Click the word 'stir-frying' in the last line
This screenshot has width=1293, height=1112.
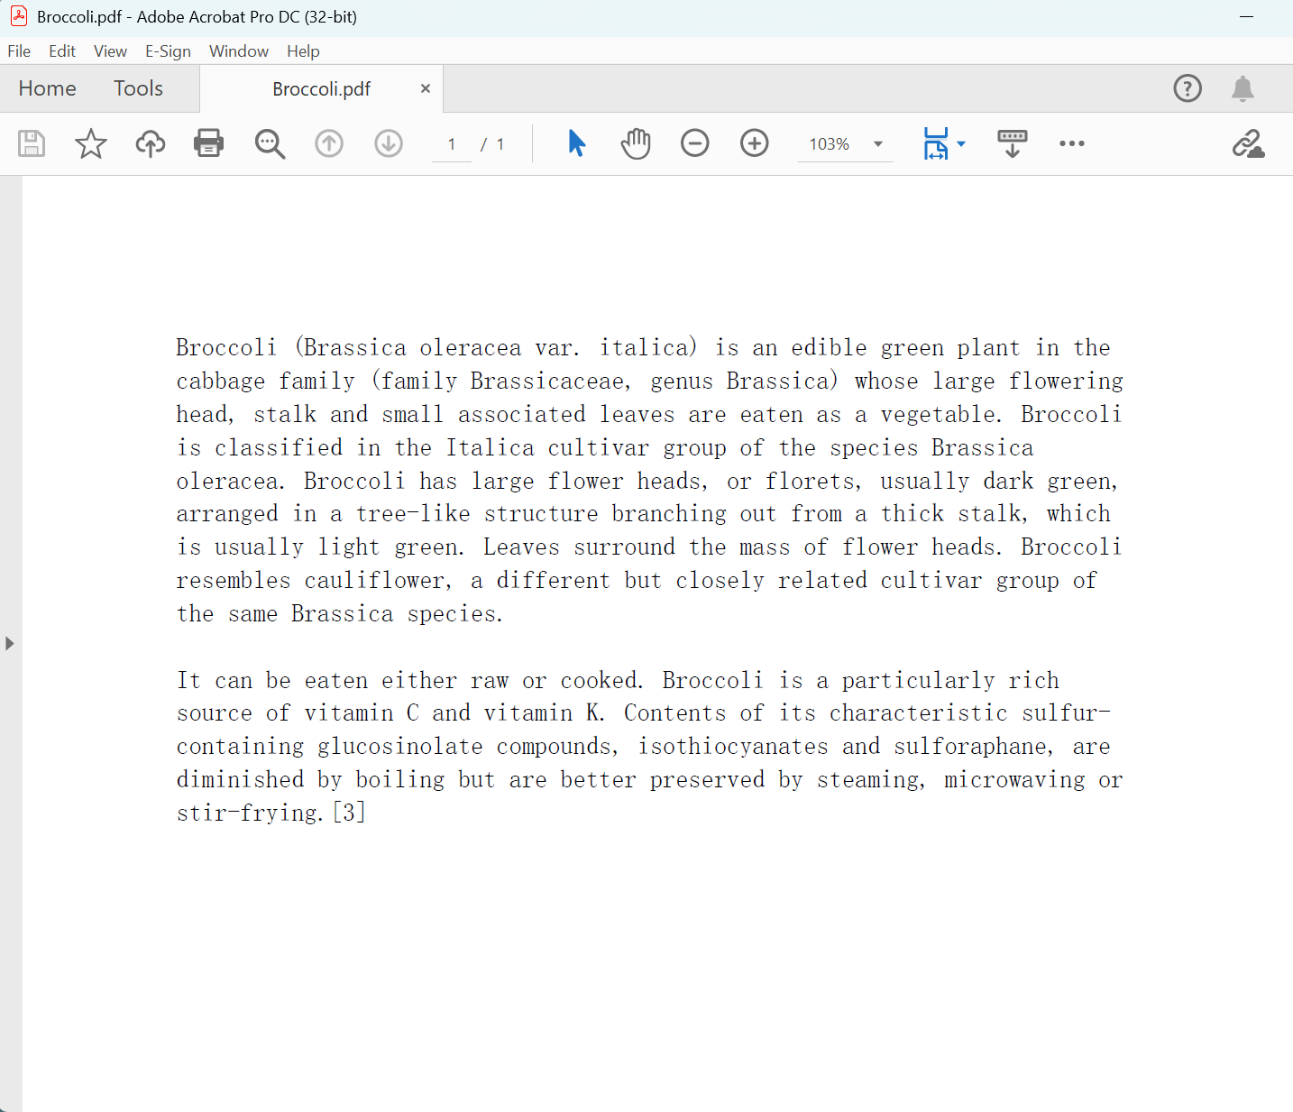point(248,813)
